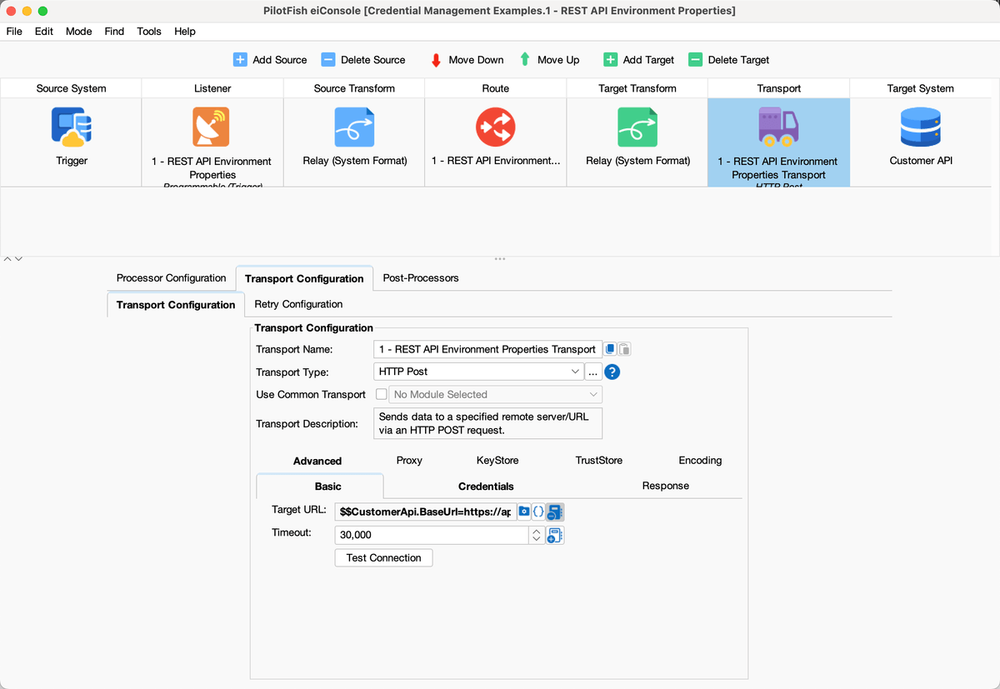The image size is (1000, 689).
Task: Click the Timeout stepper arrows
Action: (537, 535)
